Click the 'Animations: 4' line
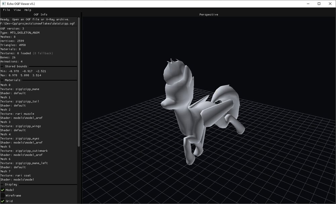 coord(11,61)
